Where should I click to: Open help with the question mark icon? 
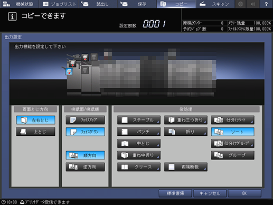[x=266, y=4]
